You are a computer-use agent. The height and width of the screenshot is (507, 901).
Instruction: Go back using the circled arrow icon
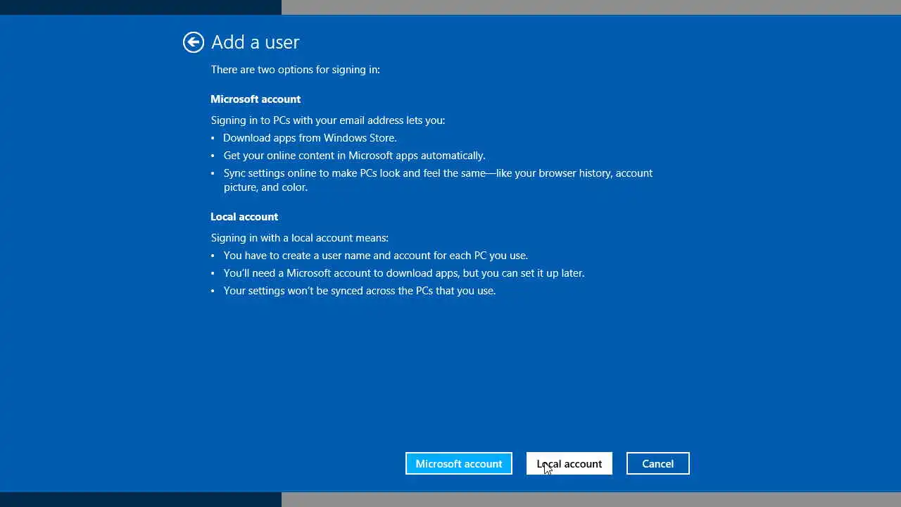(x=194, y=42)
